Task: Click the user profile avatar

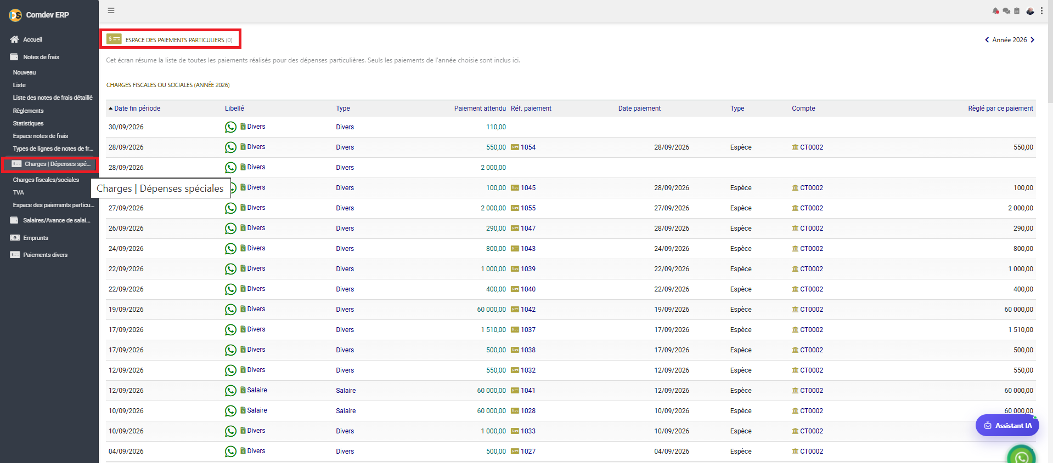Action: pos(1030,11)
